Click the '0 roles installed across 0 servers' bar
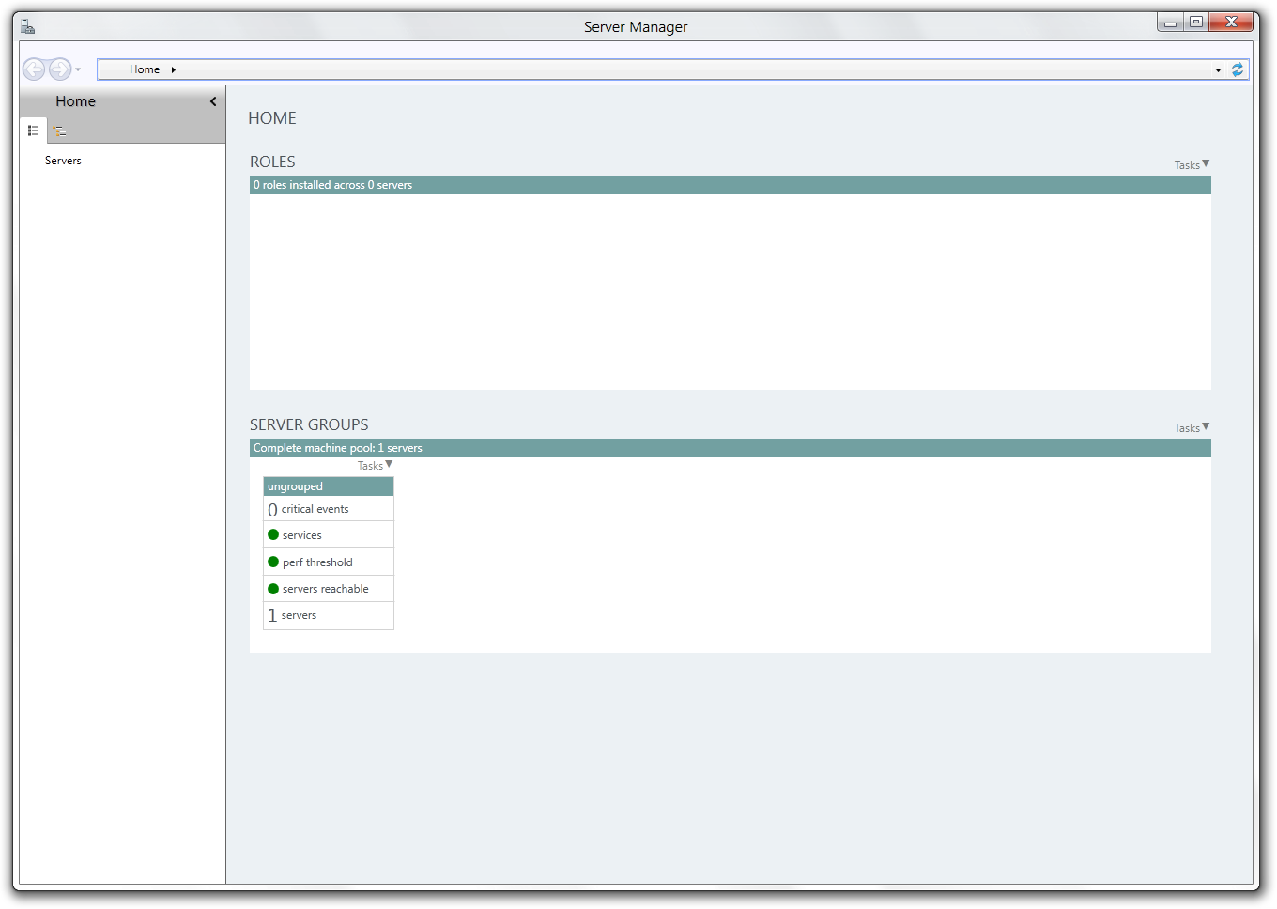 731,185
